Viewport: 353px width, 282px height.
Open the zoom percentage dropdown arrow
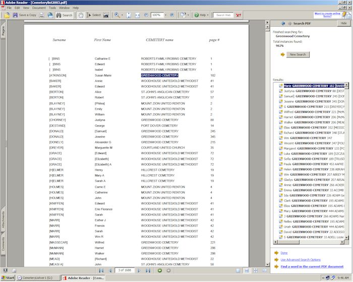(x=166, y=15)
